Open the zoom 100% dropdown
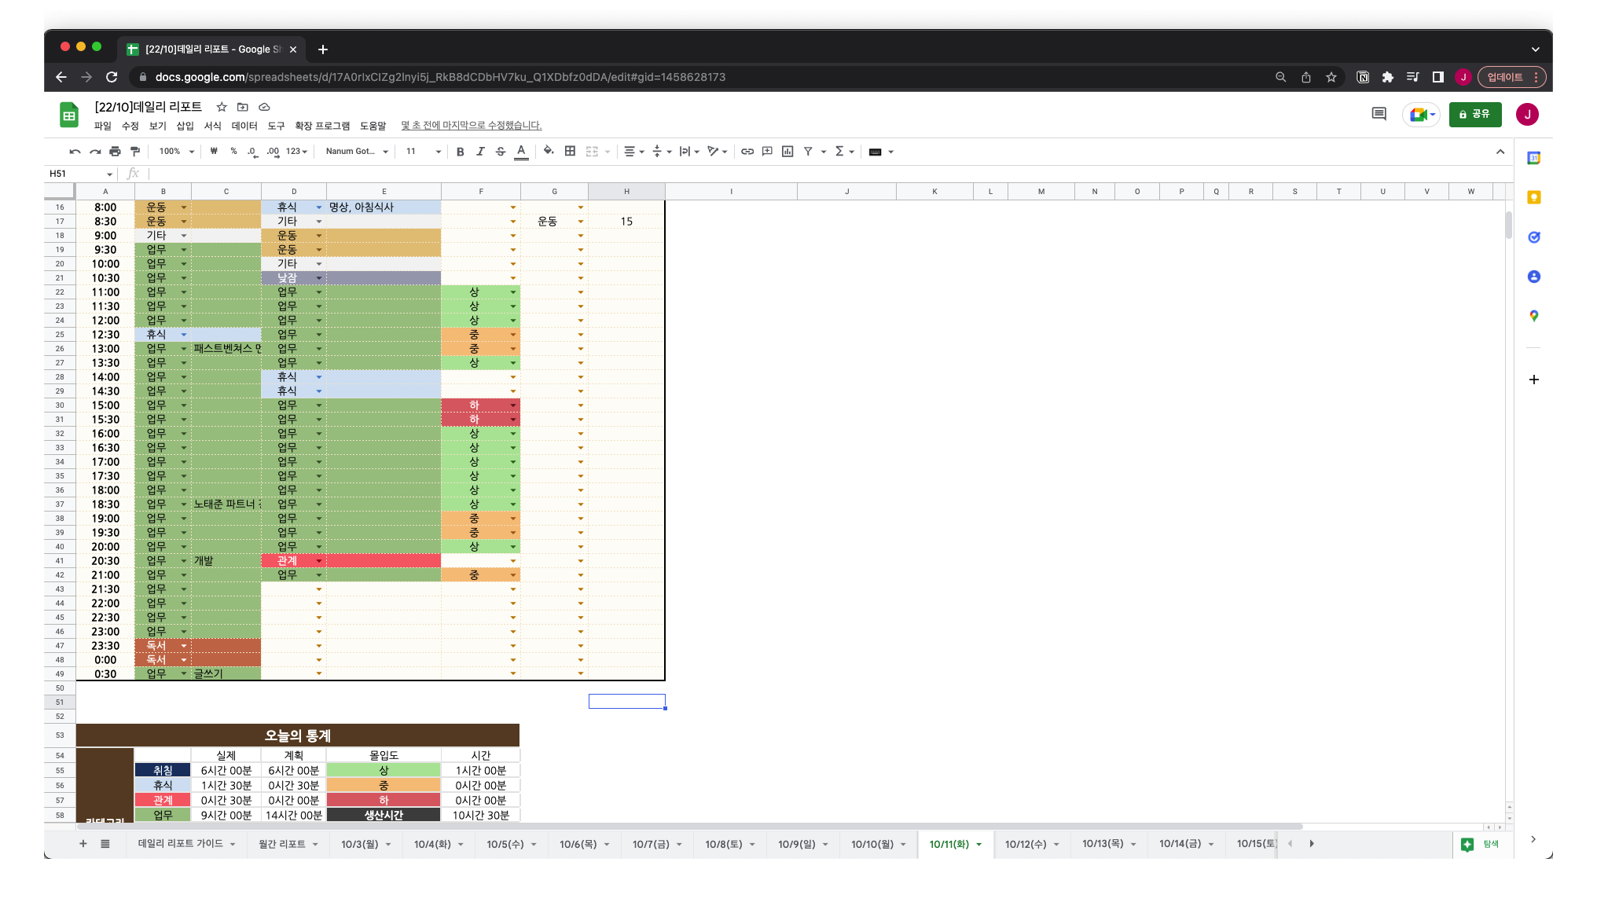This screenshot has width=1597, height=917. pos(176,152)
